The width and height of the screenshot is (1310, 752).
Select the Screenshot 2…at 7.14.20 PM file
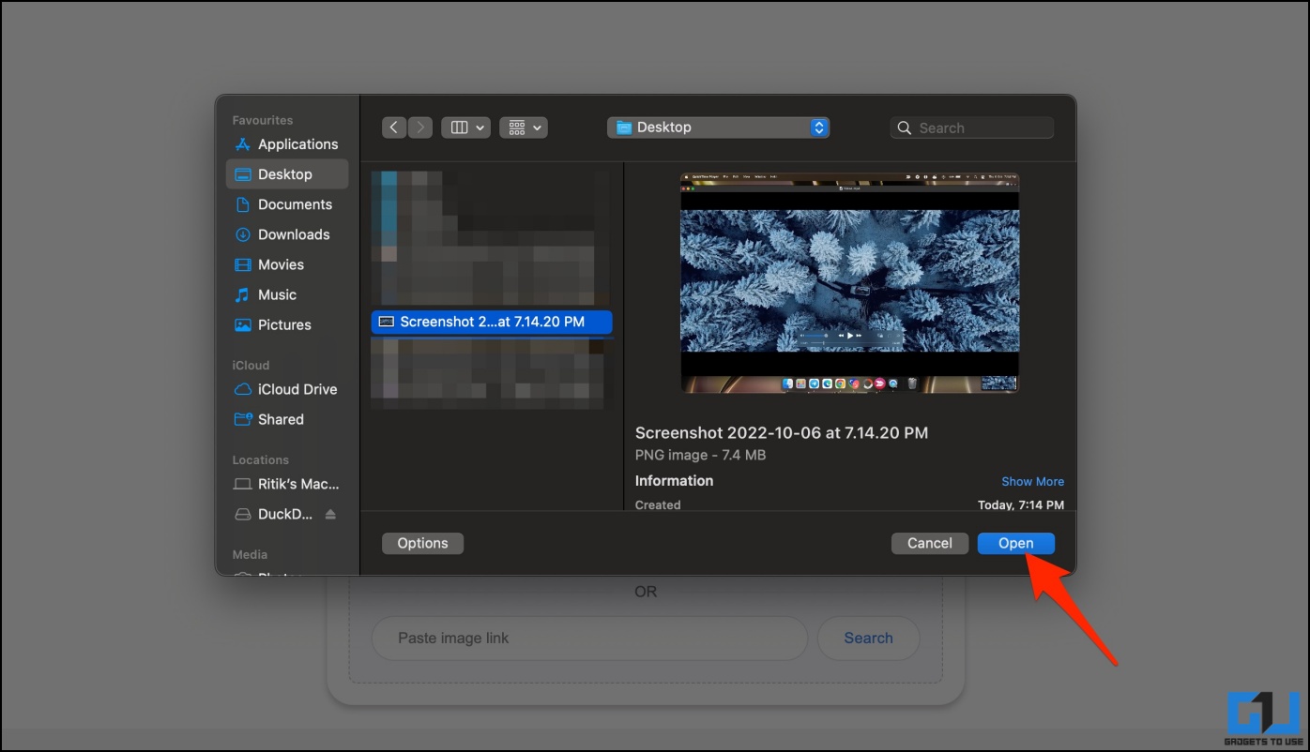492,322
